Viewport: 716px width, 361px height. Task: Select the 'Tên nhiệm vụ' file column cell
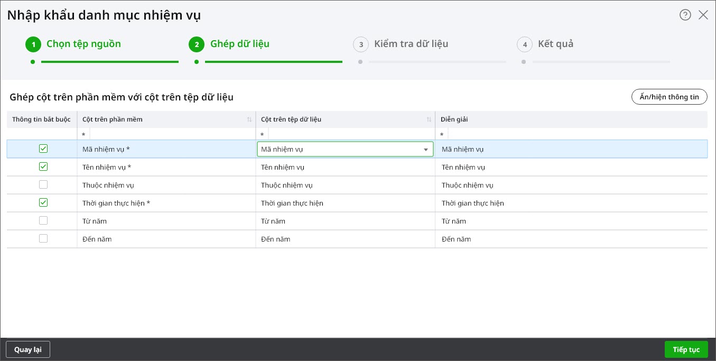[x=345, y=168]
